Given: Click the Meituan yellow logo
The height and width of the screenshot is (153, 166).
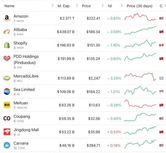Looking at the screenshot, I should [x=7, y=105].
